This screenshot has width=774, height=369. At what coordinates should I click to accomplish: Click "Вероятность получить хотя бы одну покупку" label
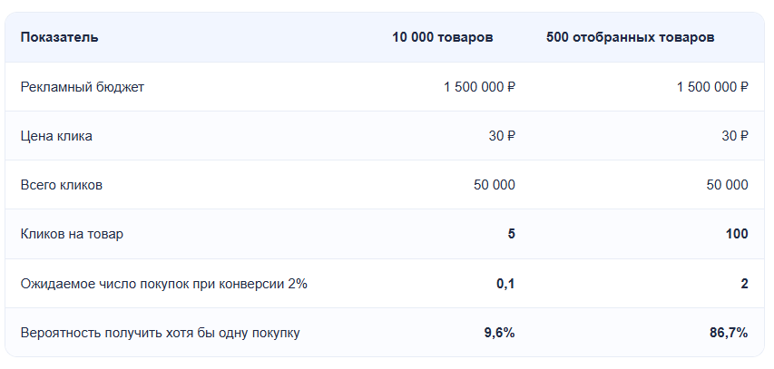point(161,333)
